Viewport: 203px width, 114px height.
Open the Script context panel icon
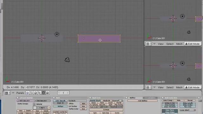(x=31, y=93)
